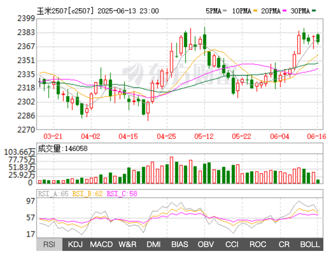Image resolution: width=331 pixels, height=256 pixels.
Task: Click the 05-12 date axis label
Action: pyautogui.click(x=203, y=136)
